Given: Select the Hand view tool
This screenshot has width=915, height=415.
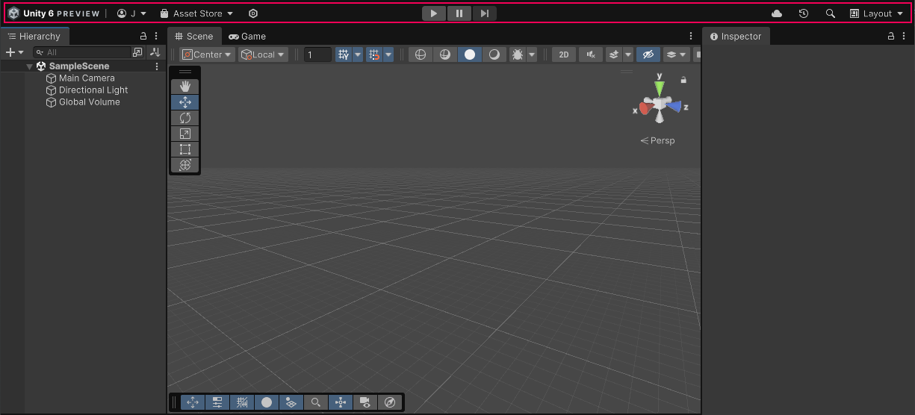Looking at the screenshot, I should (184, 87).
